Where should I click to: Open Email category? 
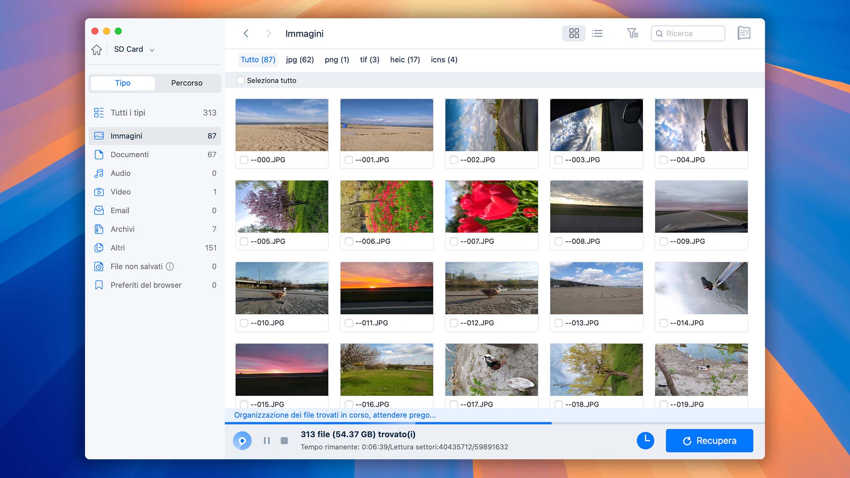155,211
